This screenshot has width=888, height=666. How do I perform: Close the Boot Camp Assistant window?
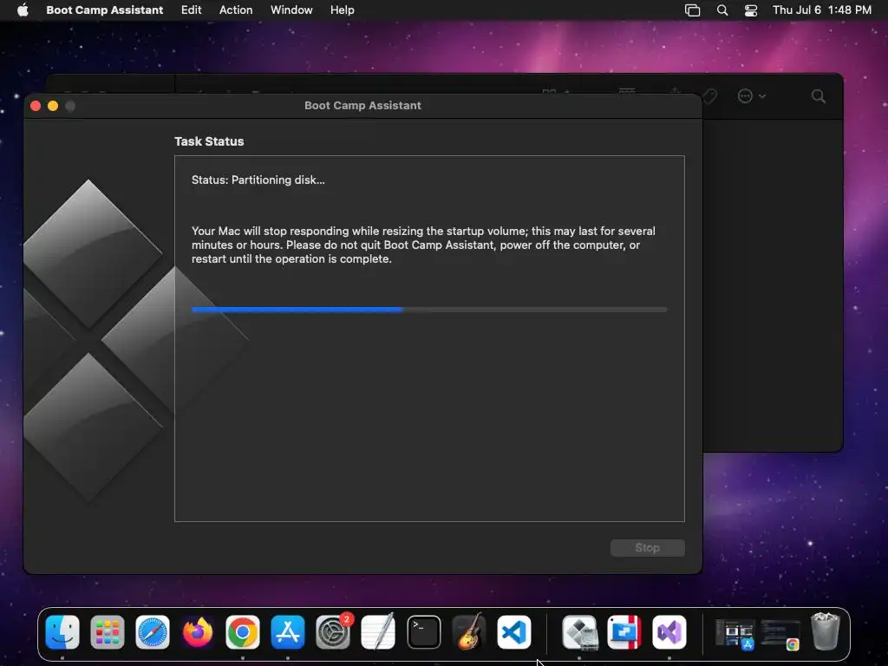point(36,106)
